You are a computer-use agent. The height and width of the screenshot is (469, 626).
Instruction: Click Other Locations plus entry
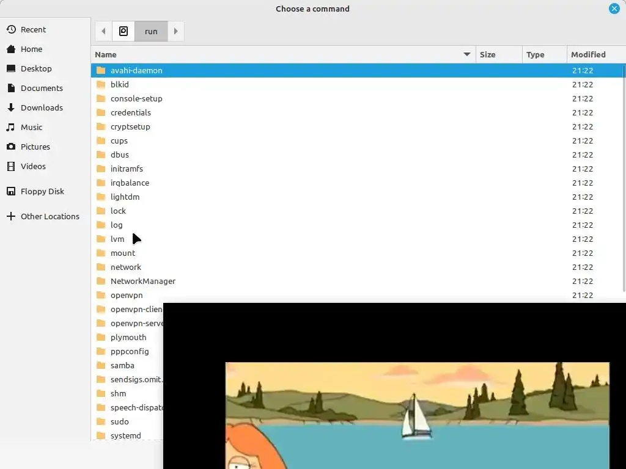click(x=45, y=217)
